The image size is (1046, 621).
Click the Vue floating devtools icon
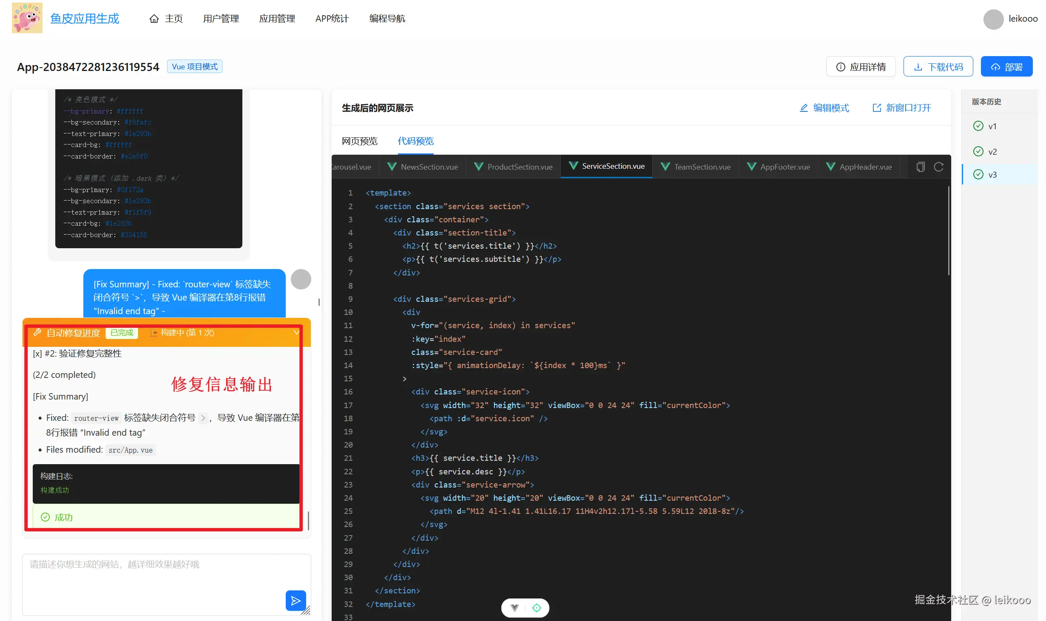pyautogui.click(x=514, y=608)
